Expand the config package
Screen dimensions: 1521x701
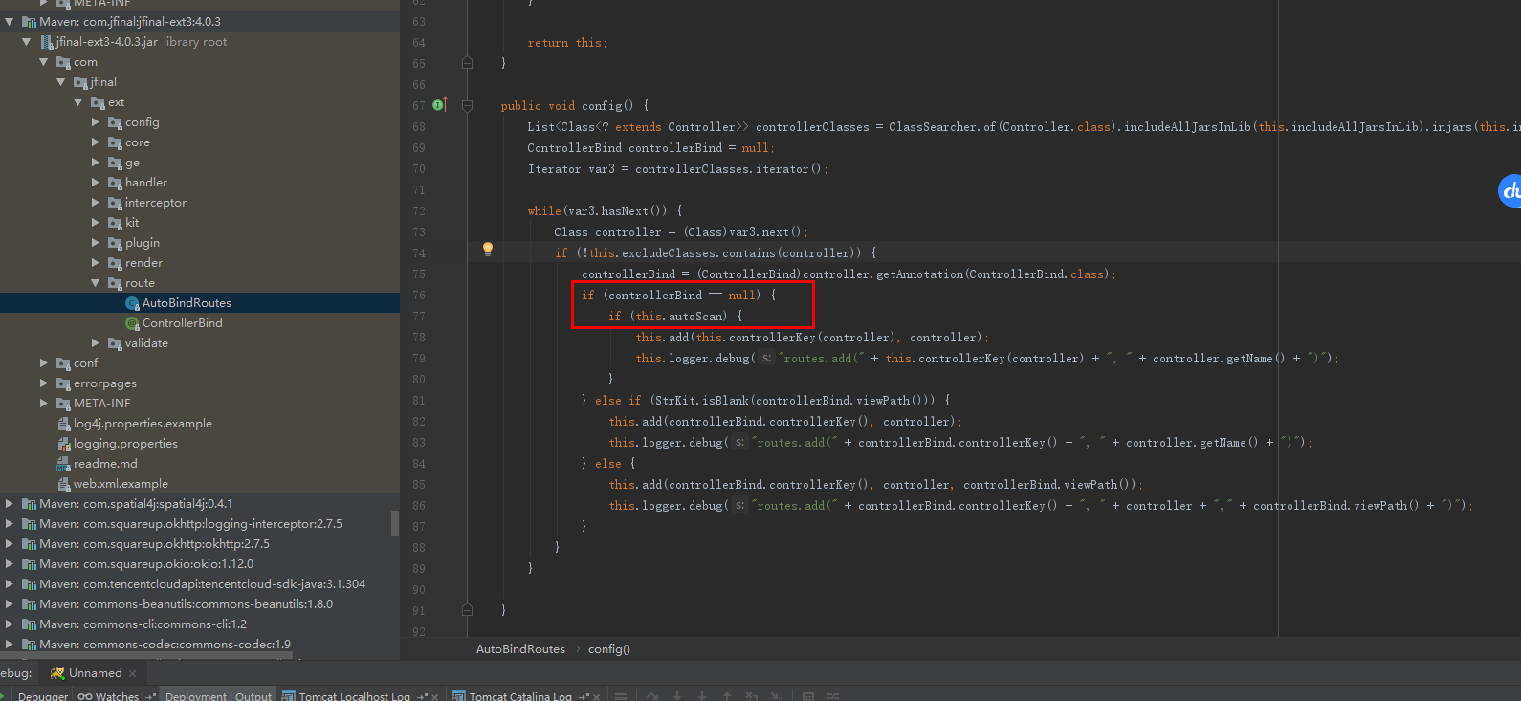(x=96, y=122)
